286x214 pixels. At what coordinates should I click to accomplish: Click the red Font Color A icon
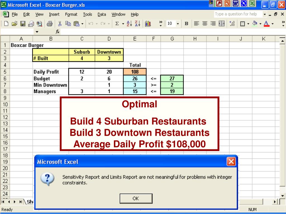pos(267,24)
